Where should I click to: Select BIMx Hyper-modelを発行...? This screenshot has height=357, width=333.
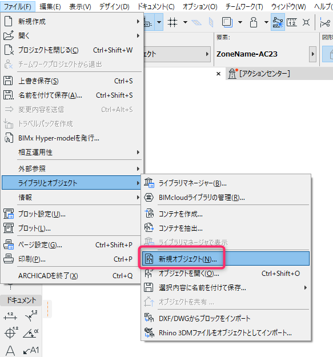tap(72, 138)
